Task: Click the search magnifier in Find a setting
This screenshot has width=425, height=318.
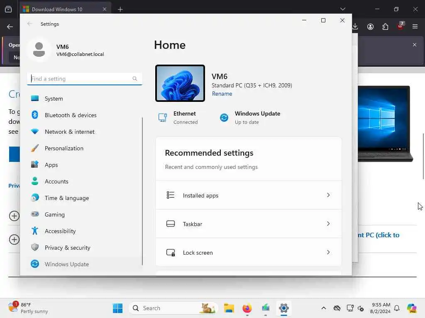Action: point(135,79)
